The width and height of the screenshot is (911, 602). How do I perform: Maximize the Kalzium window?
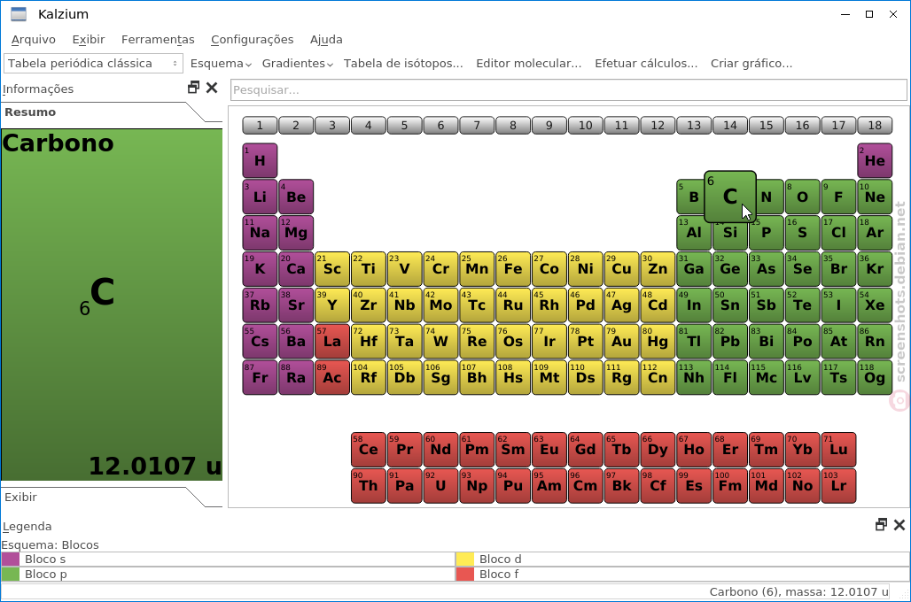click(869, 14)
